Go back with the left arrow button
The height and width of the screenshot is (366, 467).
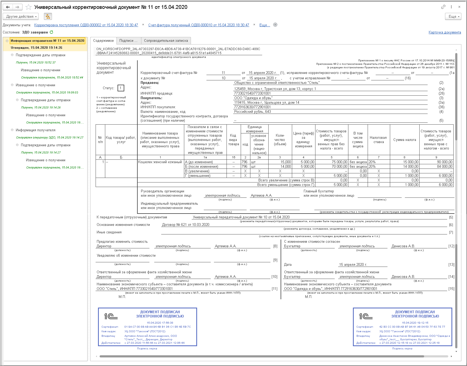tap(8, 7)
